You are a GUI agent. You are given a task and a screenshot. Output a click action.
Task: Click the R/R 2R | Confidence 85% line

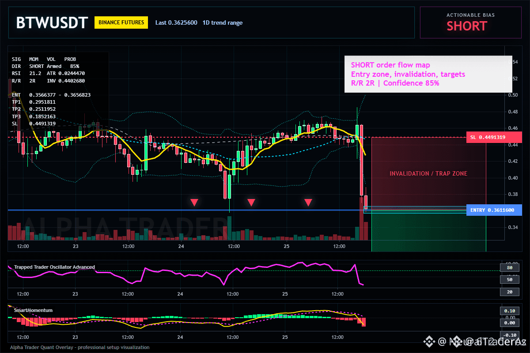(x=395, y=83)
